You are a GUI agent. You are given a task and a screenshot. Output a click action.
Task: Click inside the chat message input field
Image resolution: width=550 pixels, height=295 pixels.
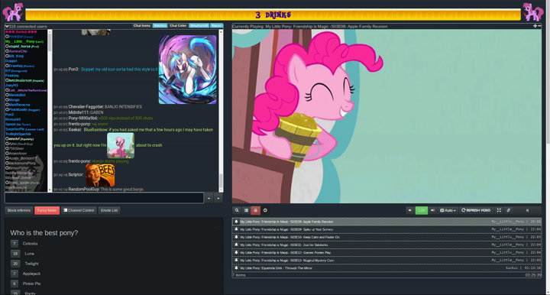click(x=104, y=198)
